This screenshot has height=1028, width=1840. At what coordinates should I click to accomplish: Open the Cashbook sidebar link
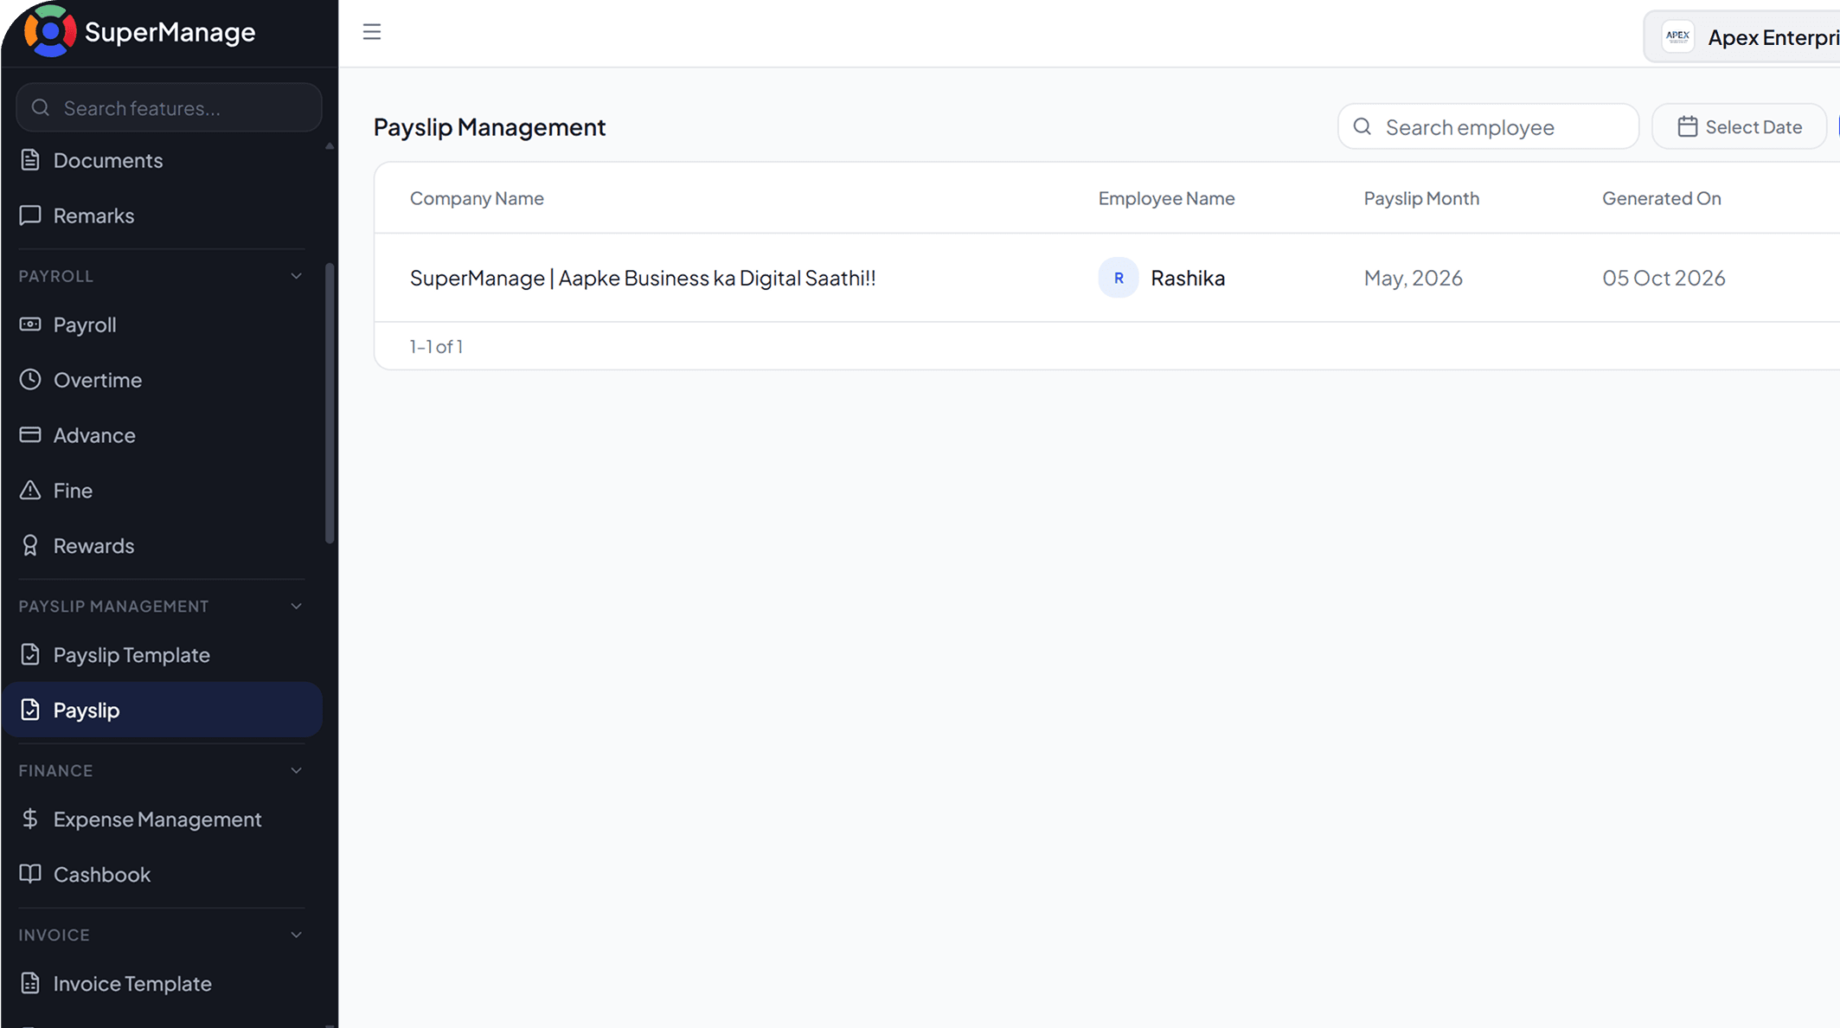coord(163,875)
